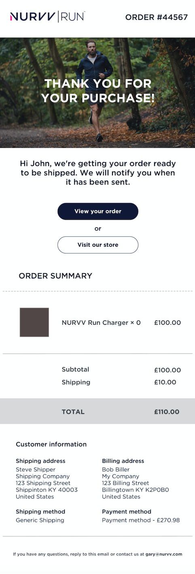Click the Visit our store button
This screenshot has width=195, height=574.
(x=98, y=245)
